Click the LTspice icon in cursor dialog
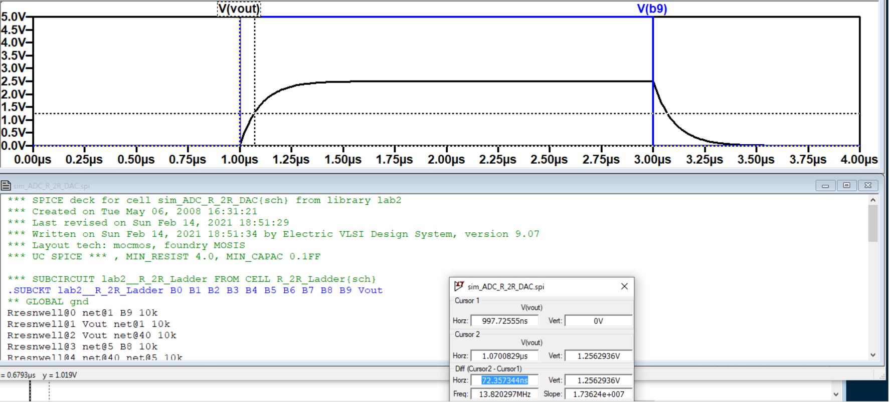 (459, 286)
